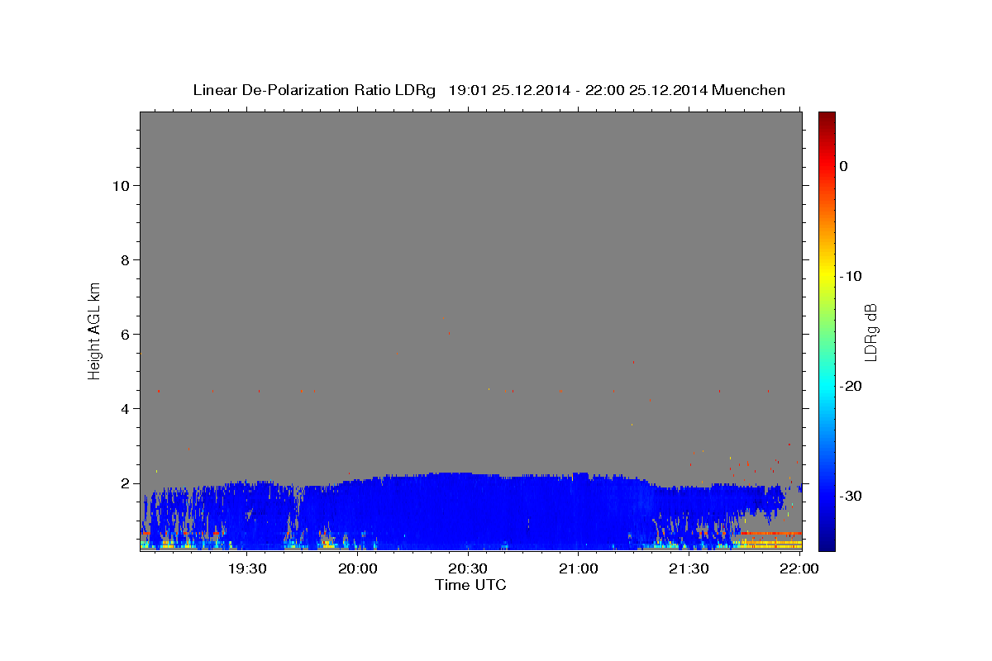The image size is (992, 661).
Task: Click the gray no-data area at 8 km
Action: click(471, 259)
